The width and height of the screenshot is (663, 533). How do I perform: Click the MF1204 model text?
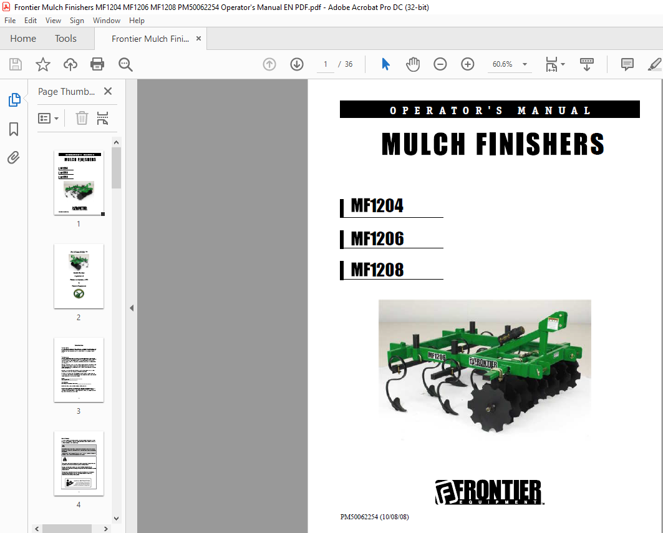point(377,205)
